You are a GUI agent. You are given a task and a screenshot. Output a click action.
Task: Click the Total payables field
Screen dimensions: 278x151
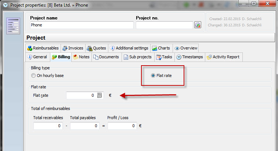85,126
